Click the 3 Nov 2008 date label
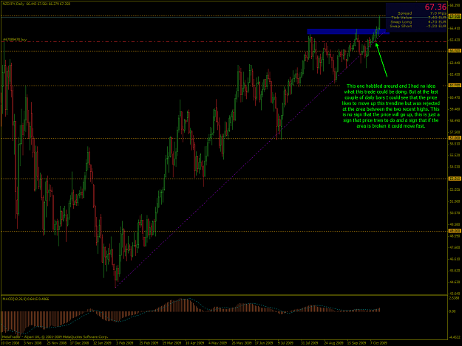 (33, 343)
